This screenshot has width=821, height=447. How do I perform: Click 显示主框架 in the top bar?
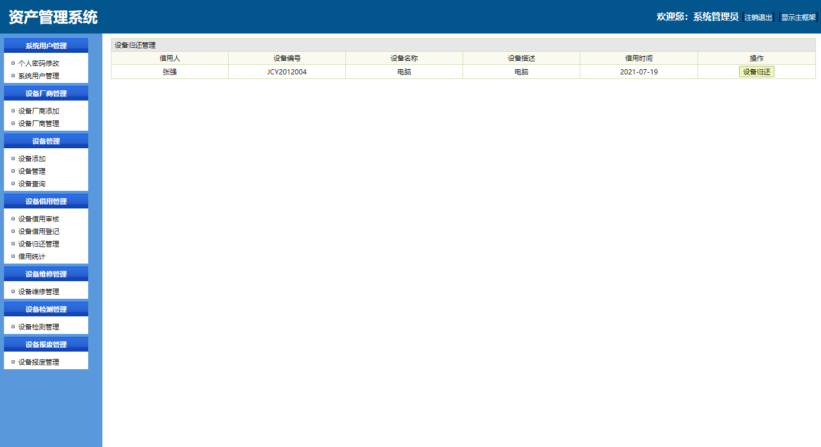pyautogui.click(x=798, y=17)
